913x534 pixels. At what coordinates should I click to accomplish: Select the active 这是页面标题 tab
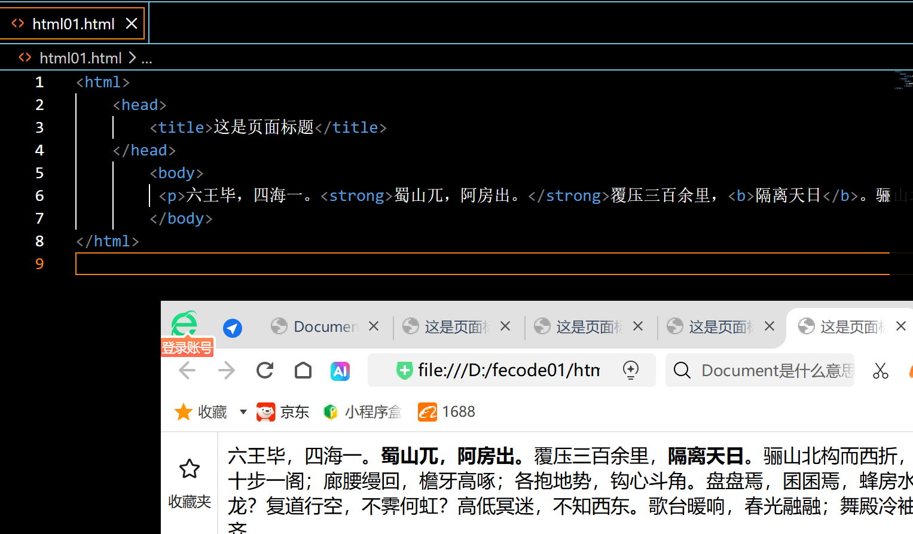click(849, 326)
